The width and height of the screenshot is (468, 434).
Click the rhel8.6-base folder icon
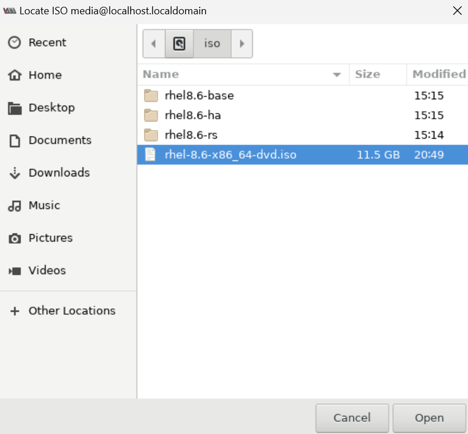tap(151, 95)
